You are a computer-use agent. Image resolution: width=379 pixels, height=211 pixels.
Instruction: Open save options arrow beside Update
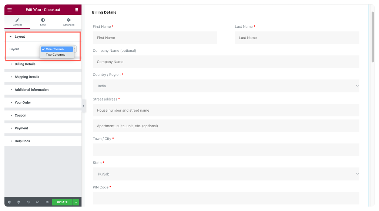(x=76, y=202)
